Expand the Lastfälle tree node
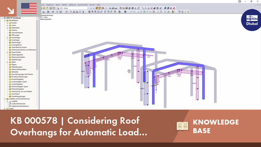 [7, 101]
